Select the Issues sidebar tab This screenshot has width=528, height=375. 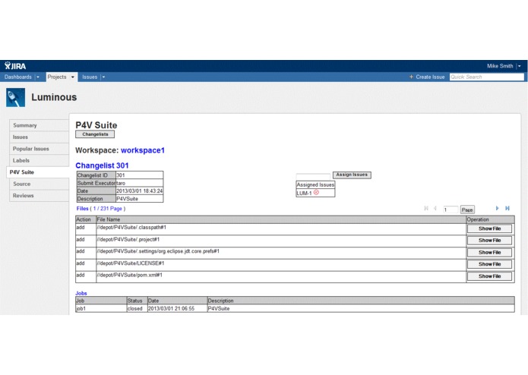pyautogui.click(x=40, y=137)
